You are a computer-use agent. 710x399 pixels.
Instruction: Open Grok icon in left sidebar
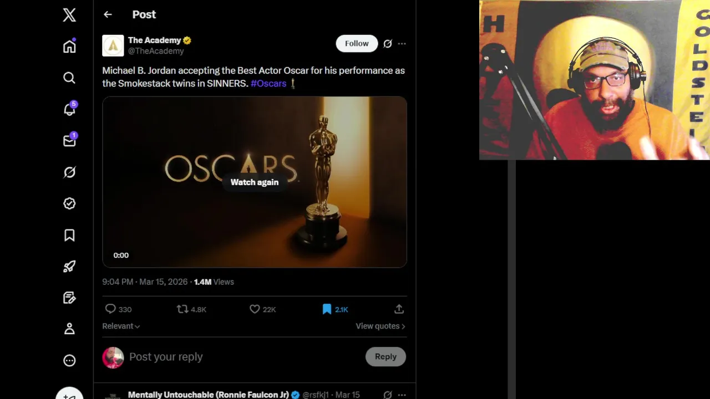tap(69, 172)
